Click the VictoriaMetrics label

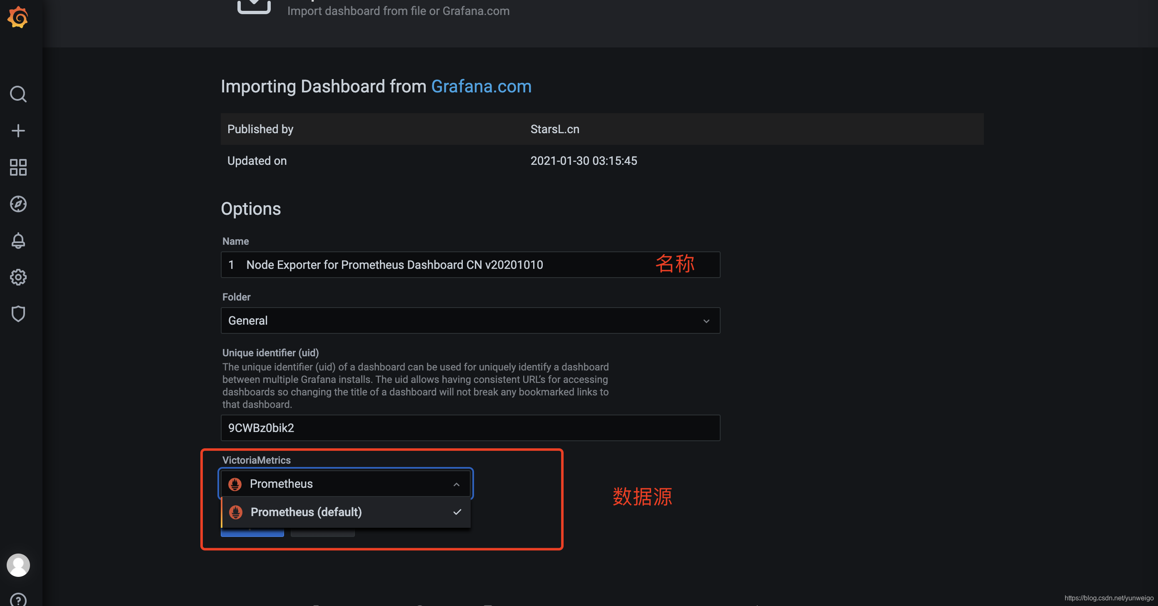click(x=256, y=460)
